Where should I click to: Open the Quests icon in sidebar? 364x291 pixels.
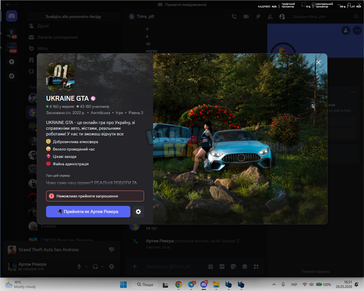coord(31,71)
